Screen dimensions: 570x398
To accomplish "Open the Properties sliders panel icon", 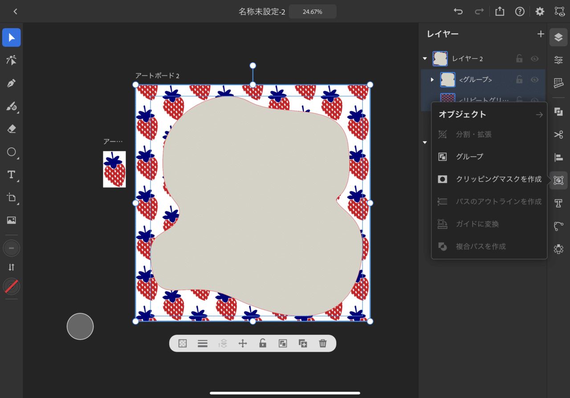I will tap(558, 60).
